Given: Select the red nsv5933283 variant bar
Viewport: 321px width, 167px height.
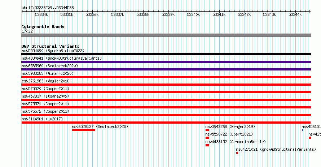Looking at the screenshot, I should point(166,77).
